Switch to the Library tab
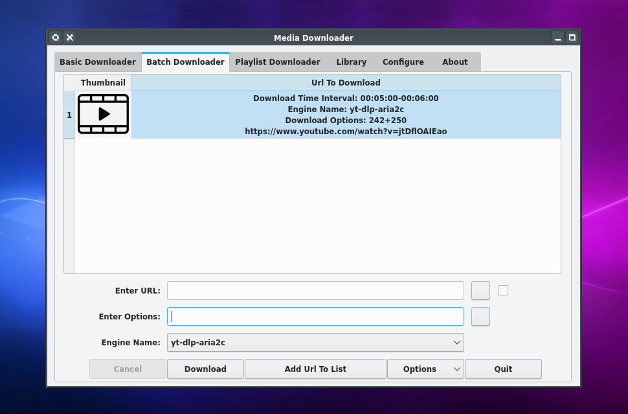The width and height of the screenshot is (628, 414). pos(351,62)
